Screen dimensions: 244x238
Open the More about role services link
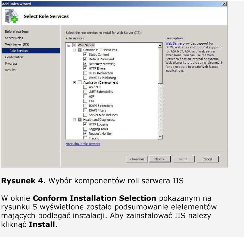click(x=83, y=144)
